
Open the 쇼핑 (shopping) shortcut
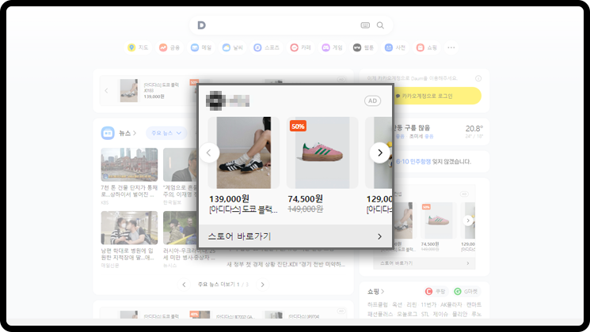pyautogui.click(x=426, y=47)
